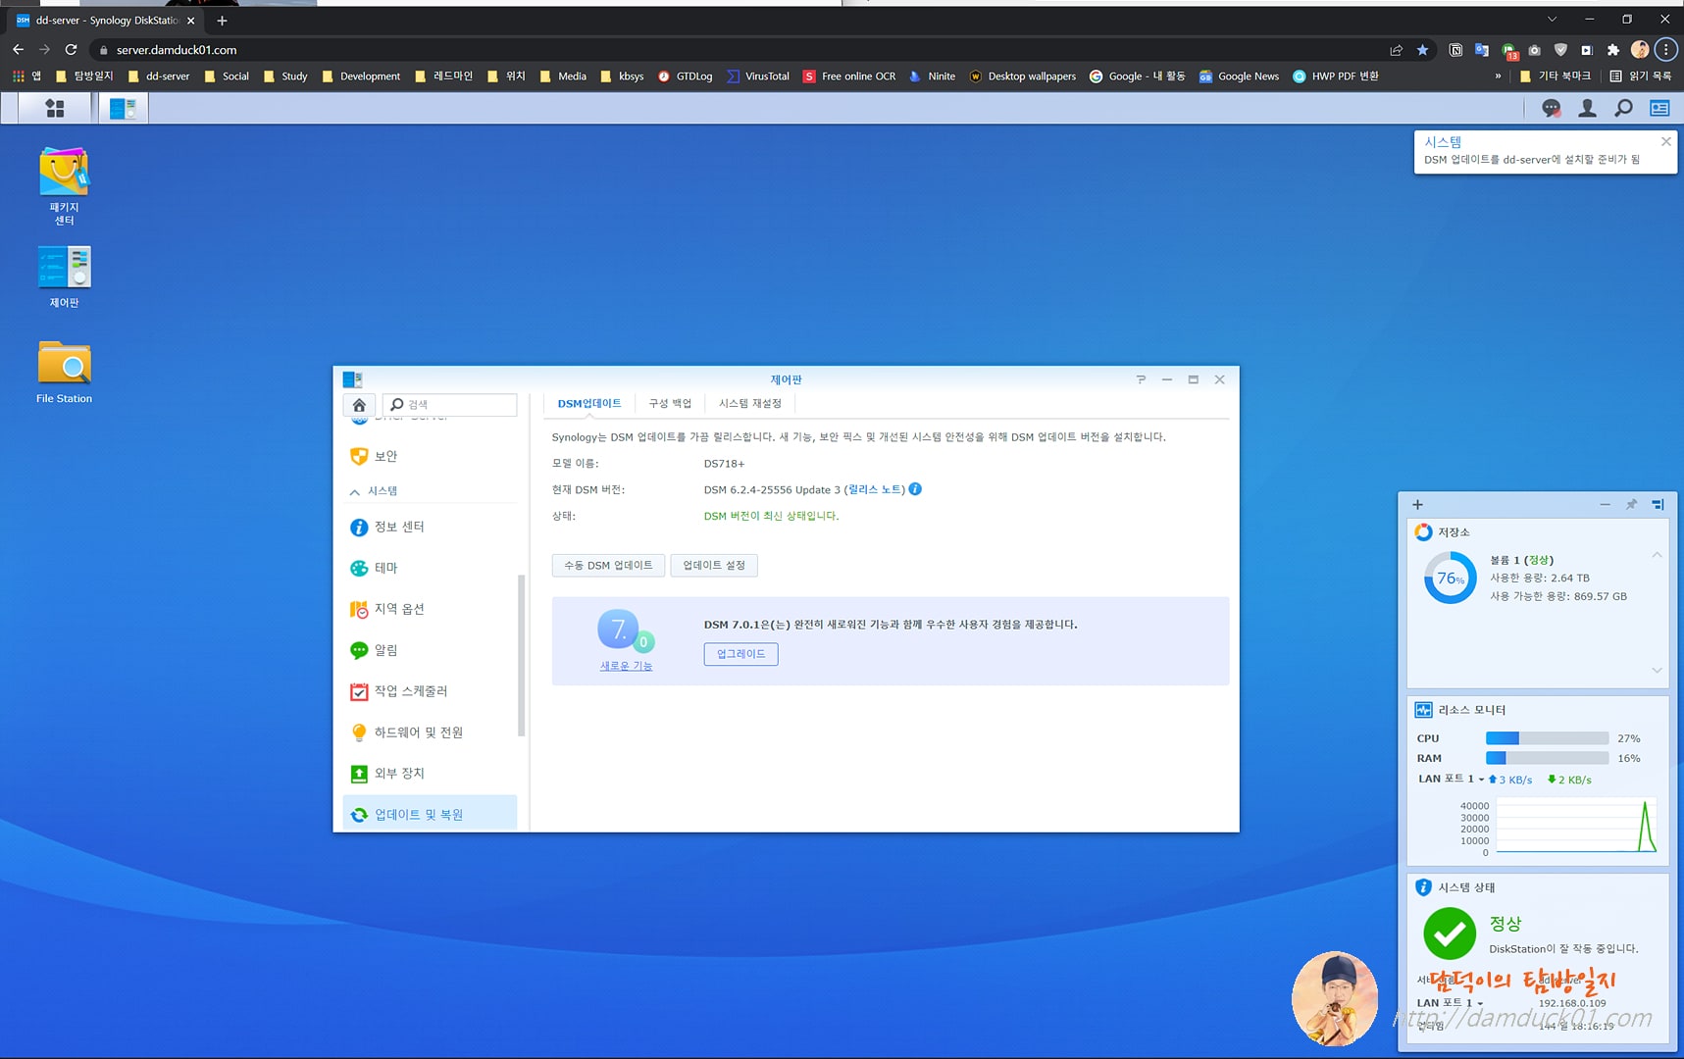The image size is (1684, 1059).
Task: Open the release notes link
Action: 874,489
